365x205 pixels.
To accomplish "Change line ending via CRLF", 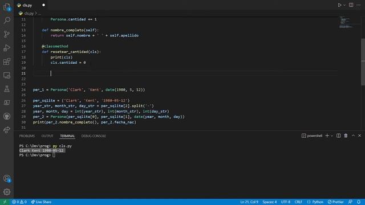I will (x=298, y=202).
